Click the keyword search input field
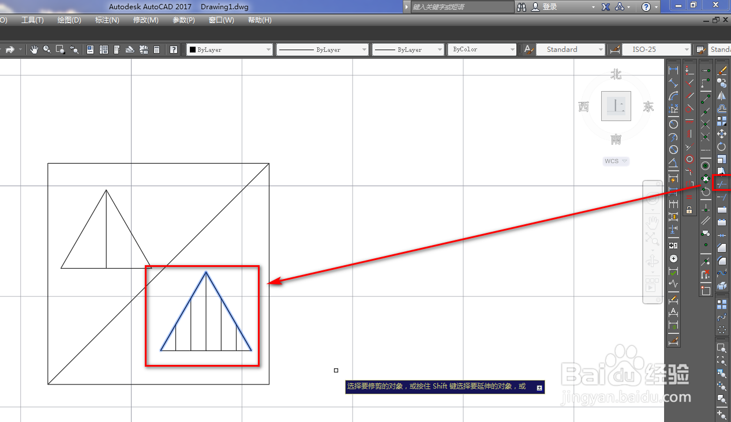This screenshot has width=731, height=422. click(463, 7)
